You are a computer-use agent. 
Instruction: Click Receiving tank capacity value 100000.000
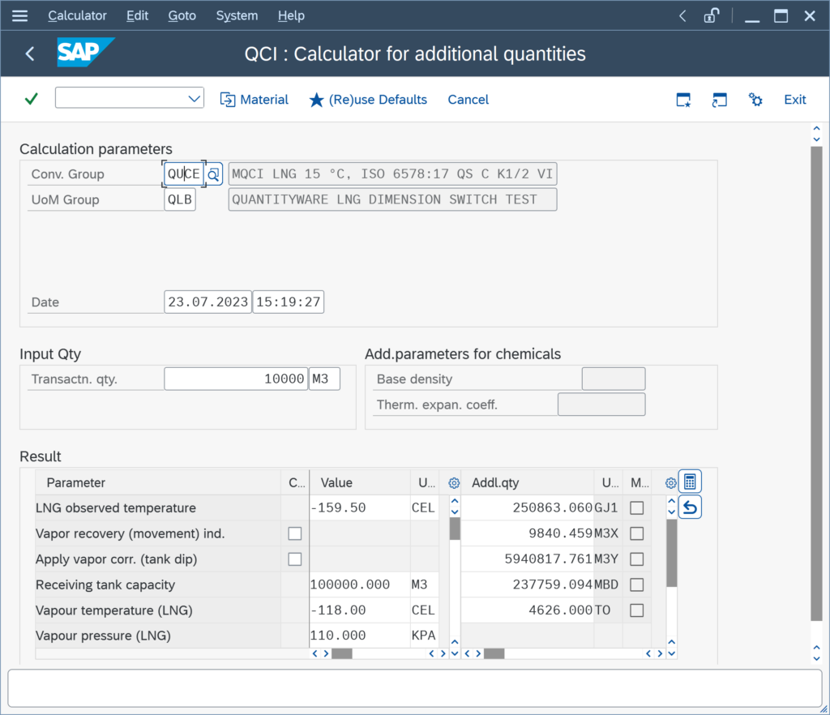(x=359, y=584)
